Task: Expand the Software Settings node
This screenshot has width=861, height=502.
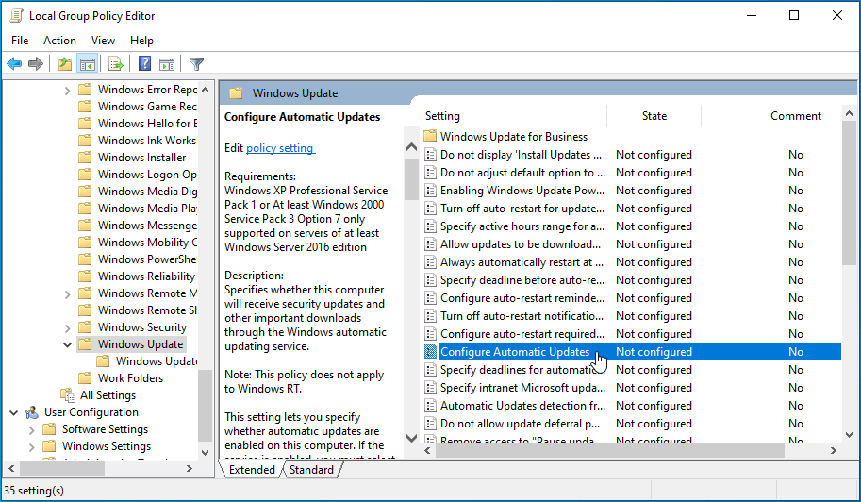Action: [31, 429]
